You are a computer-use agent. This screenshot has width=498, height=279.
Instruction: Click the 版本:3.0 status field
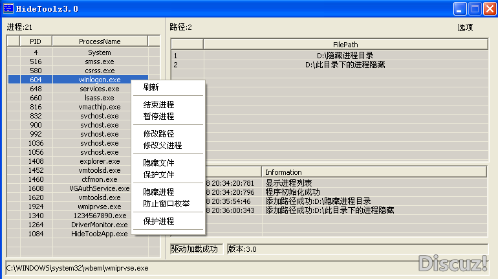pyautogui.click(x=358, y=249)
